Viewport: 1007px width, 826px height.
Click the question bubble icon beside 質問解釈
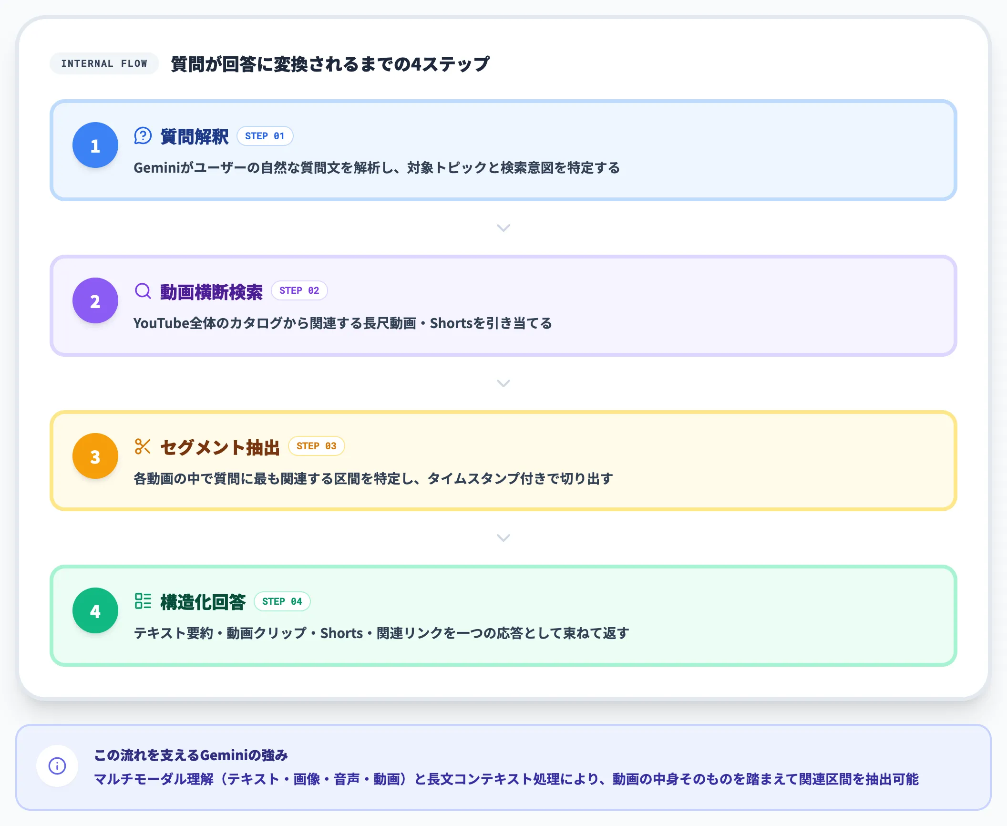click(x=143, y=136)
